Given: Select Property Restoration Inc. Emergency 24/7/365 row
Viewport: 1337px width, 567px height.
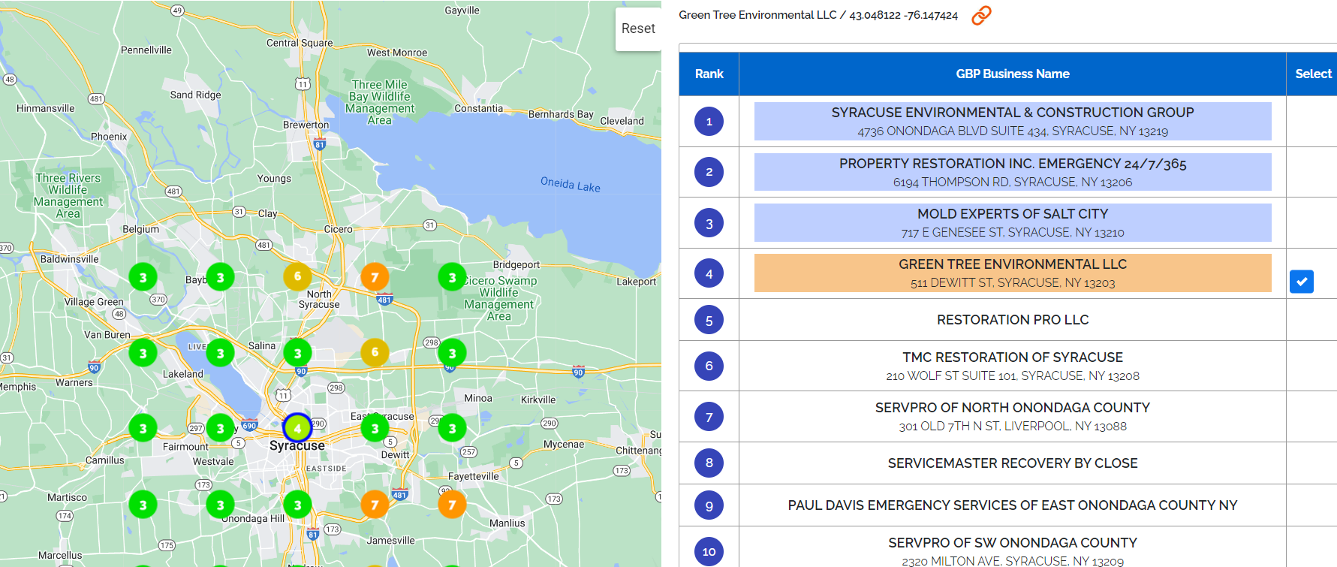Looking at the screenshot, I should [1013, 172].
